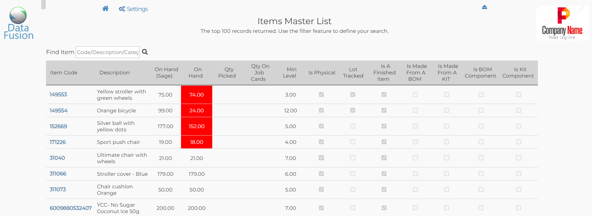Click the Data Fusion logo

[18, 23]
